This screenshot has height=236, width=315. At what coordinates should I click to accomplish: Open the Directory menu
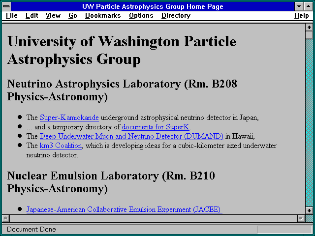(176, 16)
